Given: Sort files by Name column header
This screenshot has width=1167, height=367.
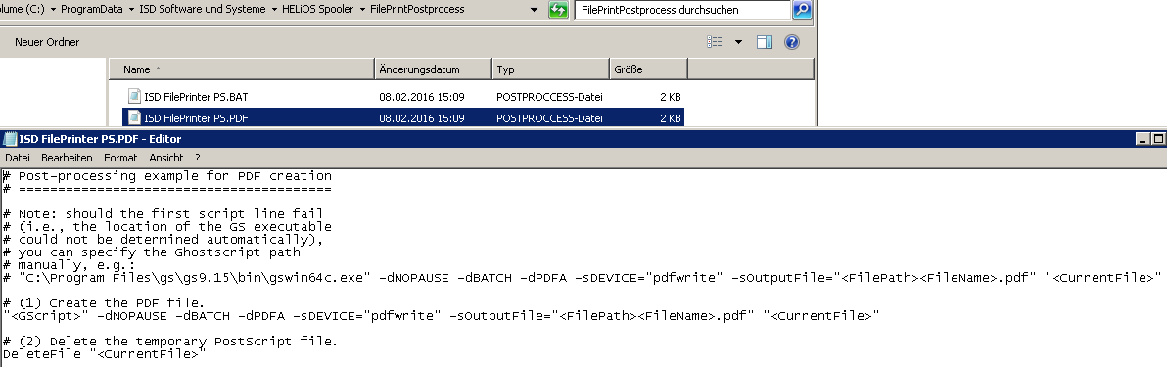Looking at the screenshot, I should (241, 69).
